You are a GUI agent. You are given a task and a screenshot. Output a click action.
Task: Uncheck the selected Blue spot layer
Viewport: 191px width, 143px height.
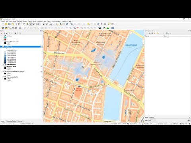3,47
